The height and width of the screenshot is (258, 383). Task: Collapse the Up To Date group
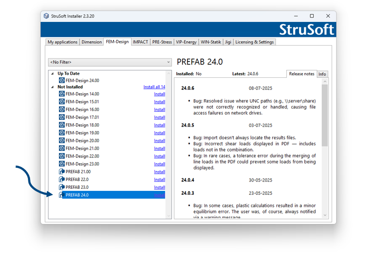[52, 74]
